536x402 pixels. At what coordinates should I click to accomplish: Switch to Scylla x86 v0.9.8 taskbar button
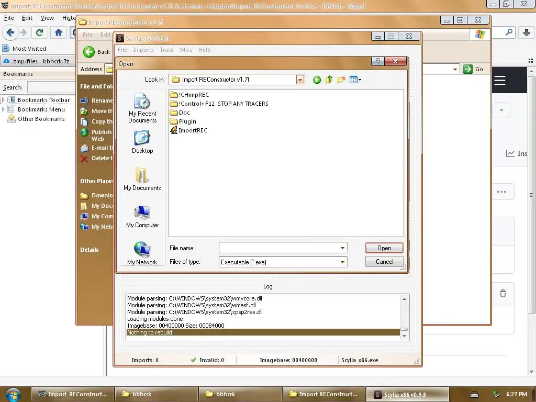click(x=407, y=394)
